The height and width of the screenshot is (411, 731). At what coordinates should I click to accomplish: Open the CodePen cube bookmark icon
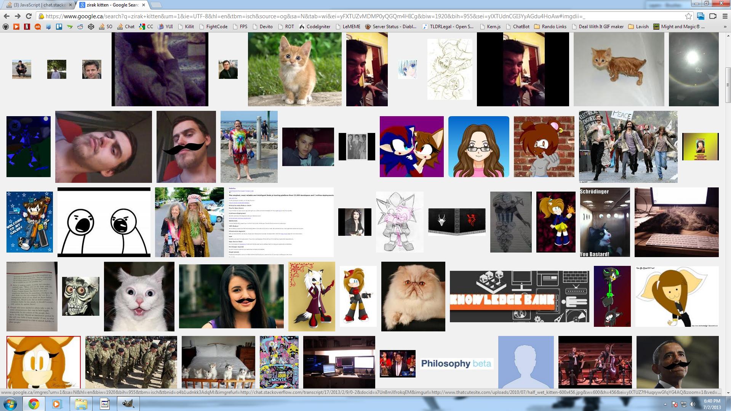point(91,27)
